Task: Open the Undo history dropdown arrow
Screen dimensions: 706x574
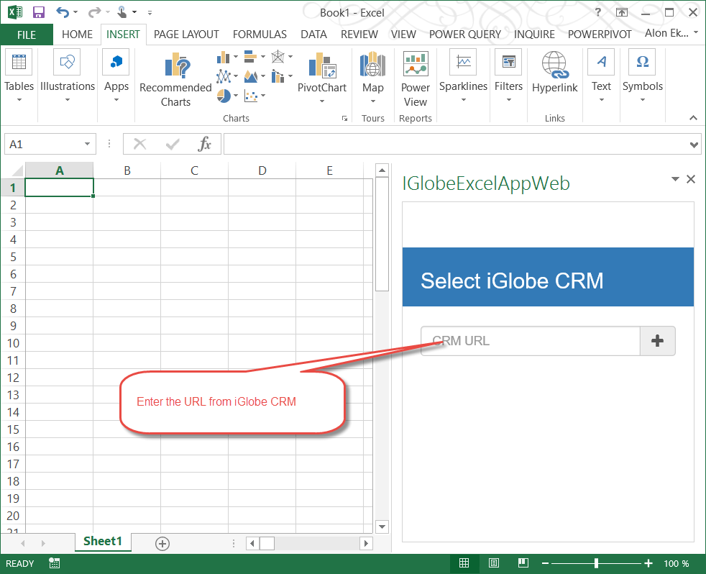Action: coord(75,12)
